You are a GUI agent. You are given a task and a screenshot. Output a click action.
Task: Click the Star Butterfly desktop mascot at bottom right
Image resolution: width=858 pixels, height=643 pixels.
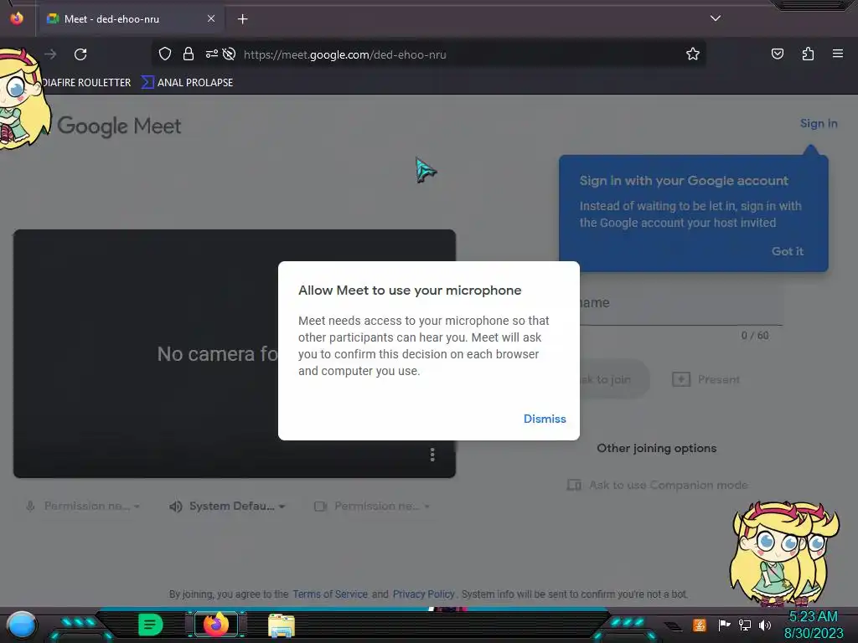pos(784,553)
